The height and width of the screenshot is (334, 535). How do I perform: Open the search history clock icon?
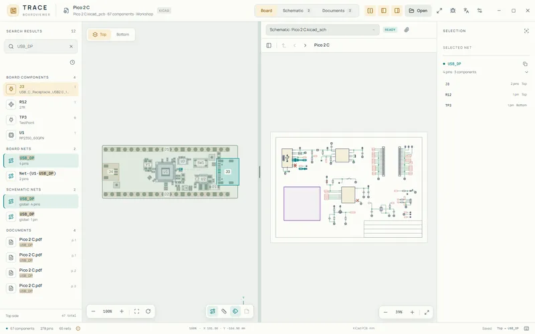[72, 62]
